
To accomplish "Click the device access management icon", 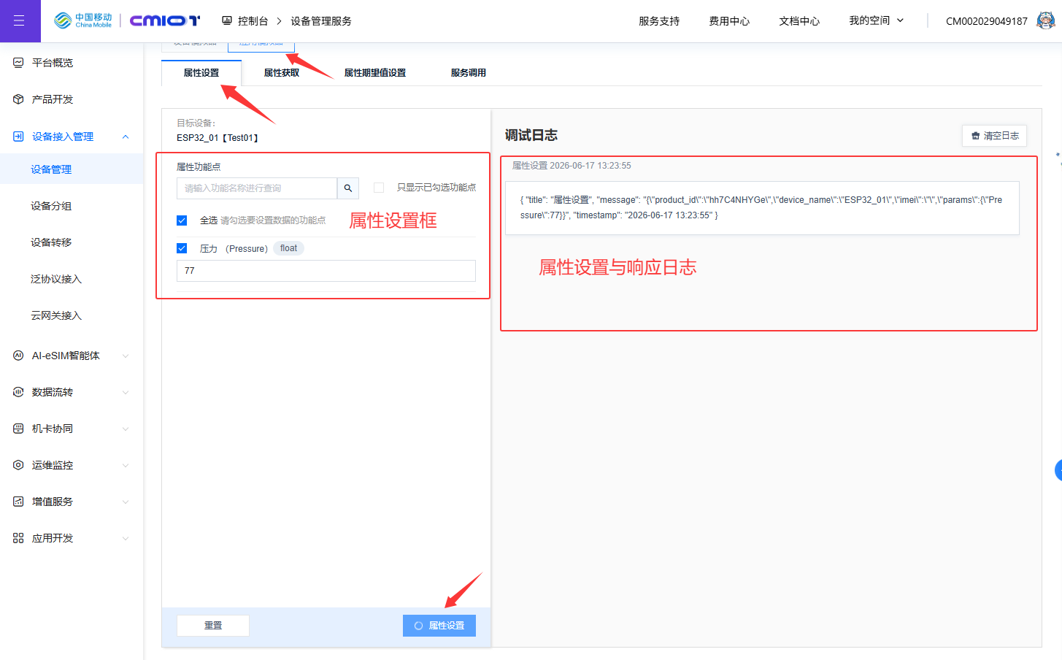I will [x=18, y=137].
